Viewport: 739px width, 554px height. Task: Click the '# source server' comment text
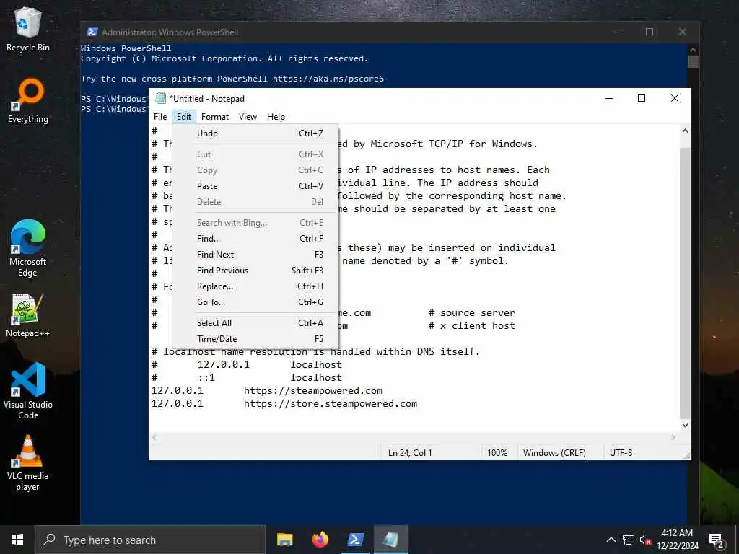coord(472,313)
